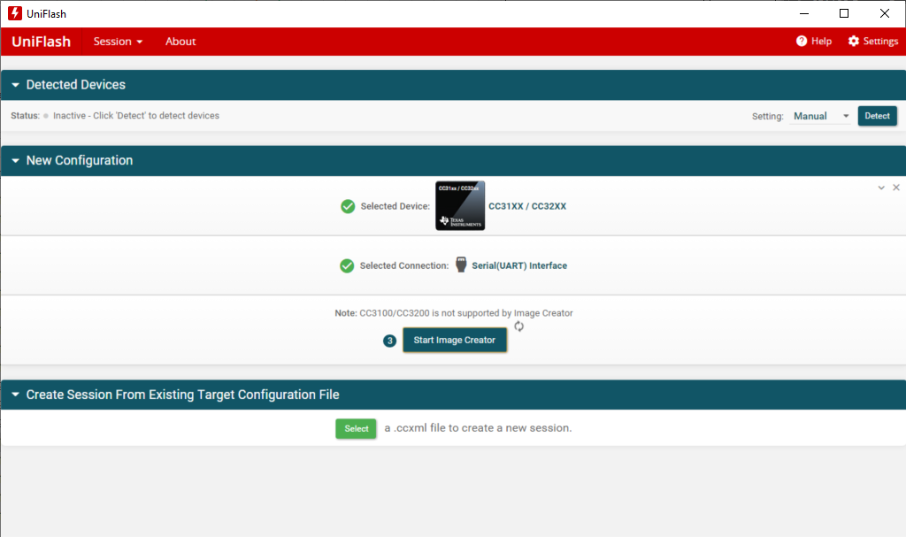
Task: Open Help via the question mark icon
Action: point(802,41)
